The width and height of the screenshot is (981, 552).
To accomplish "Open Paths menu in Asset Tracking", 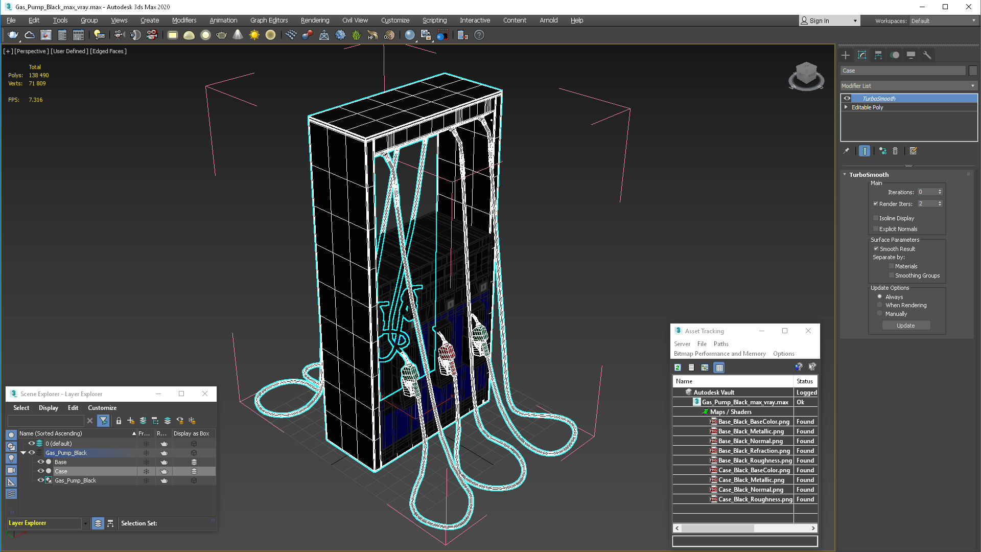I will (721, 344).
